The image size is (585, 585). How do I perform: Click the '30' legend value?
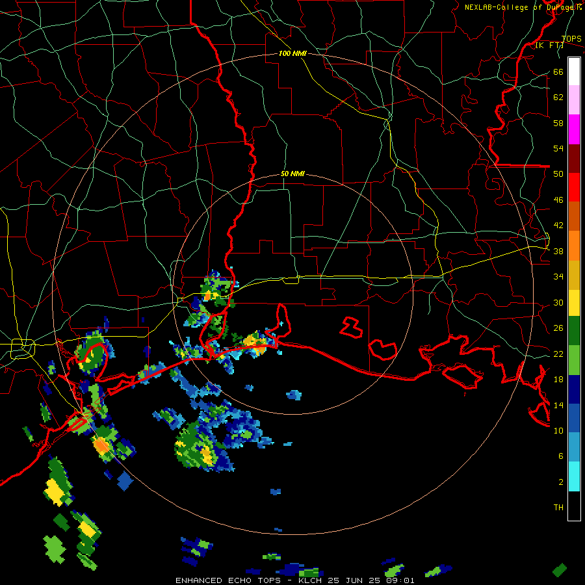[558, 302]
